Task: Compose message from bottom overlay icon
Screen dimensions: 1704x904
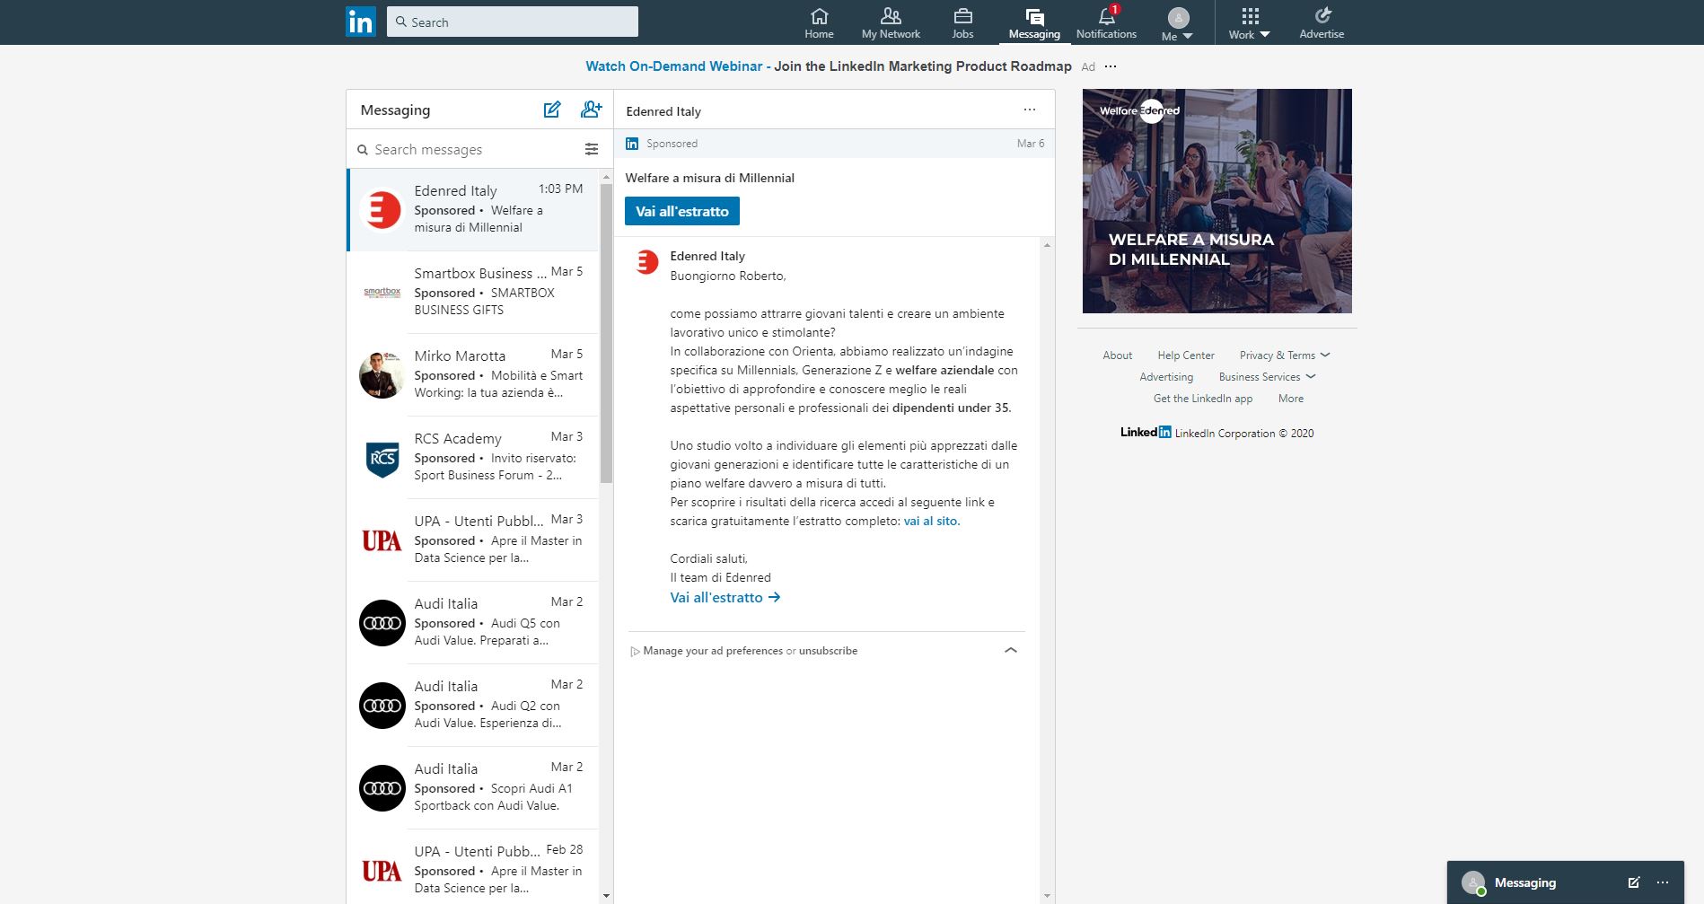Action: pos(1634,882)
